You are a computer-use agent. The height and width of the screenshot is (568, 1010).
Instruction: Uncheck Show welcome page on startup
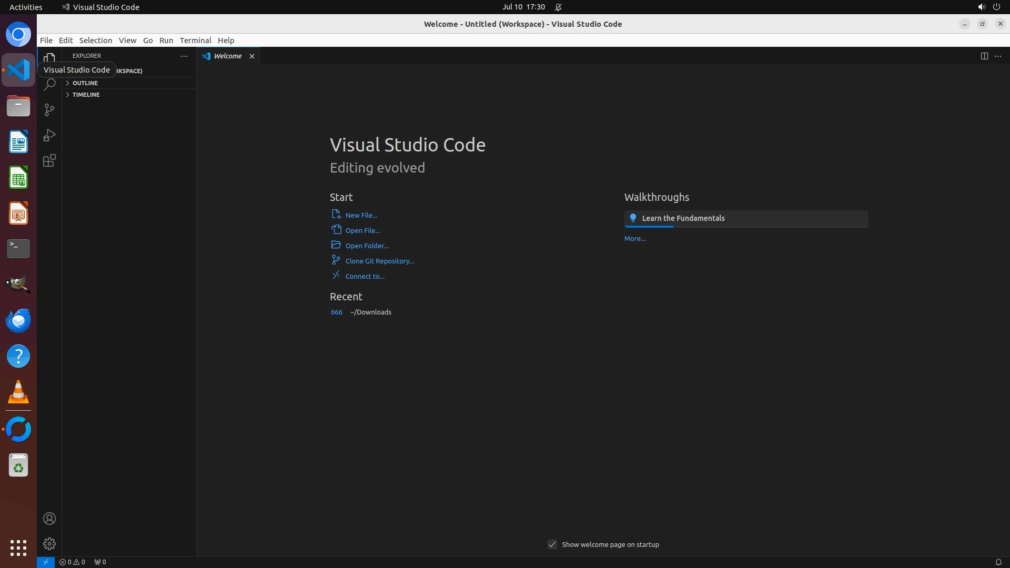(x=552, y=544)
